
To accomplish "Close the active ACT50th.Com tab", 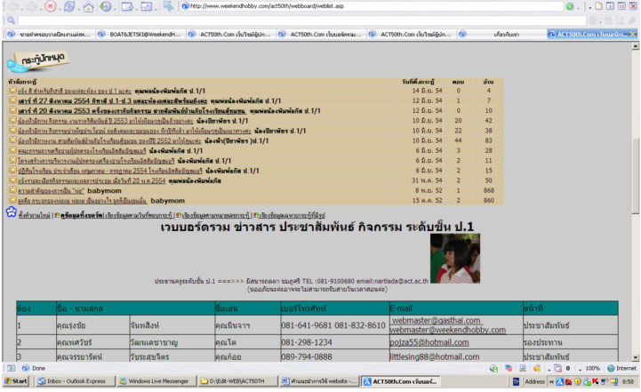I will (630, 35).
